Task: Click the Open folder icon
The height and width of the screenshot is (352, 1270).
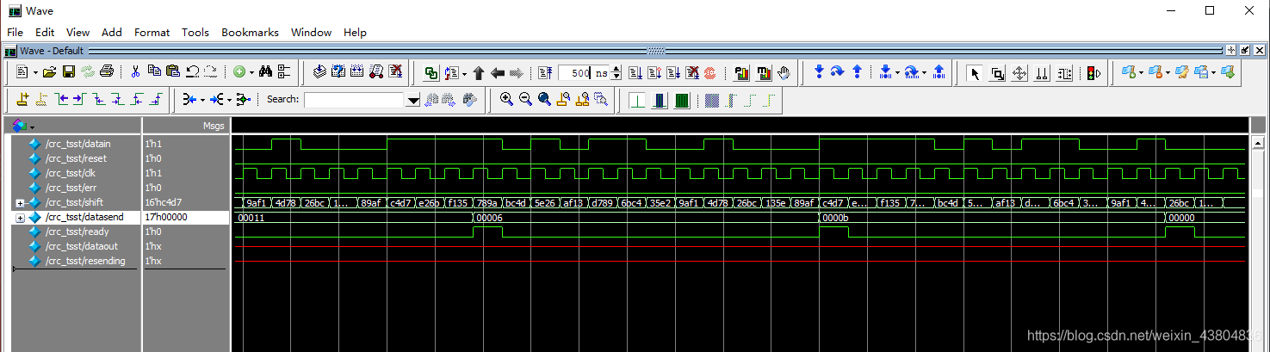Action: (50, 72)
